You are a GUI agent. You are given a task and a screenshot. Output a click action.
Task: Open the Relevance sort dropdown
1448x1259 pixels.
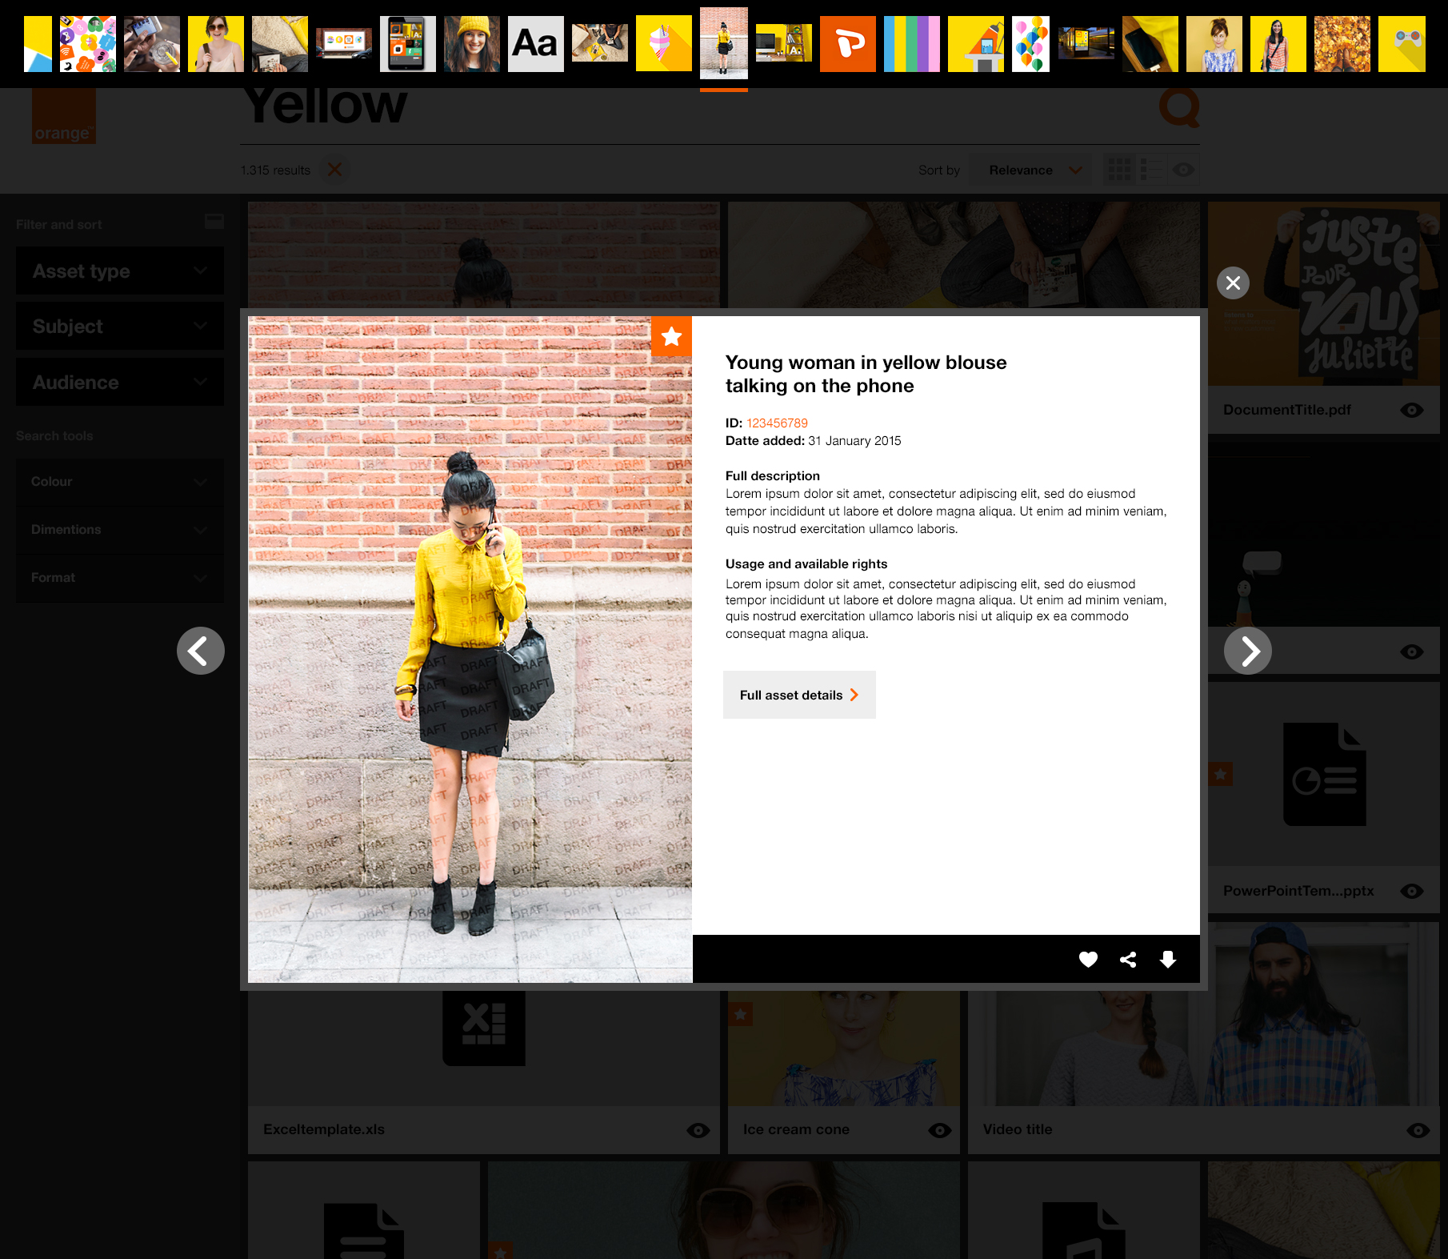[x=1031, y=170]
